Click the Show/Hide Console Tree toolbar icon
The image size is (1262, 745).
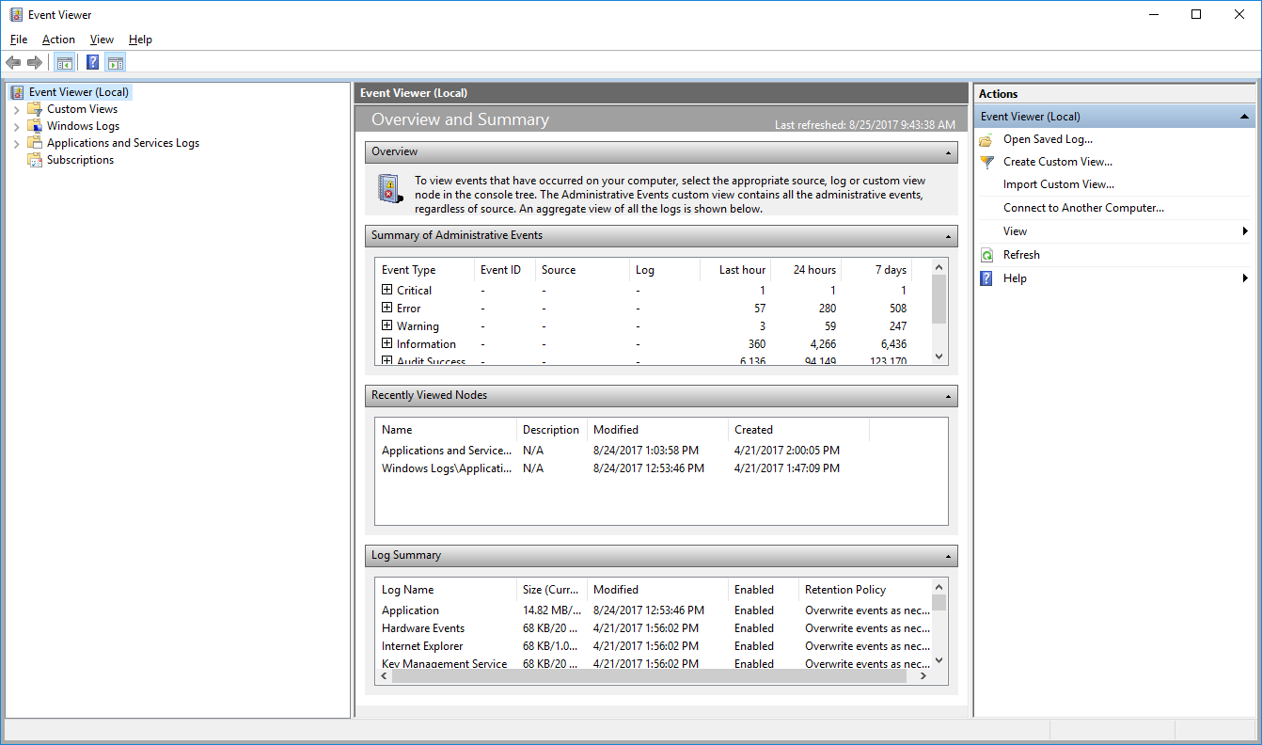[64, 63]
